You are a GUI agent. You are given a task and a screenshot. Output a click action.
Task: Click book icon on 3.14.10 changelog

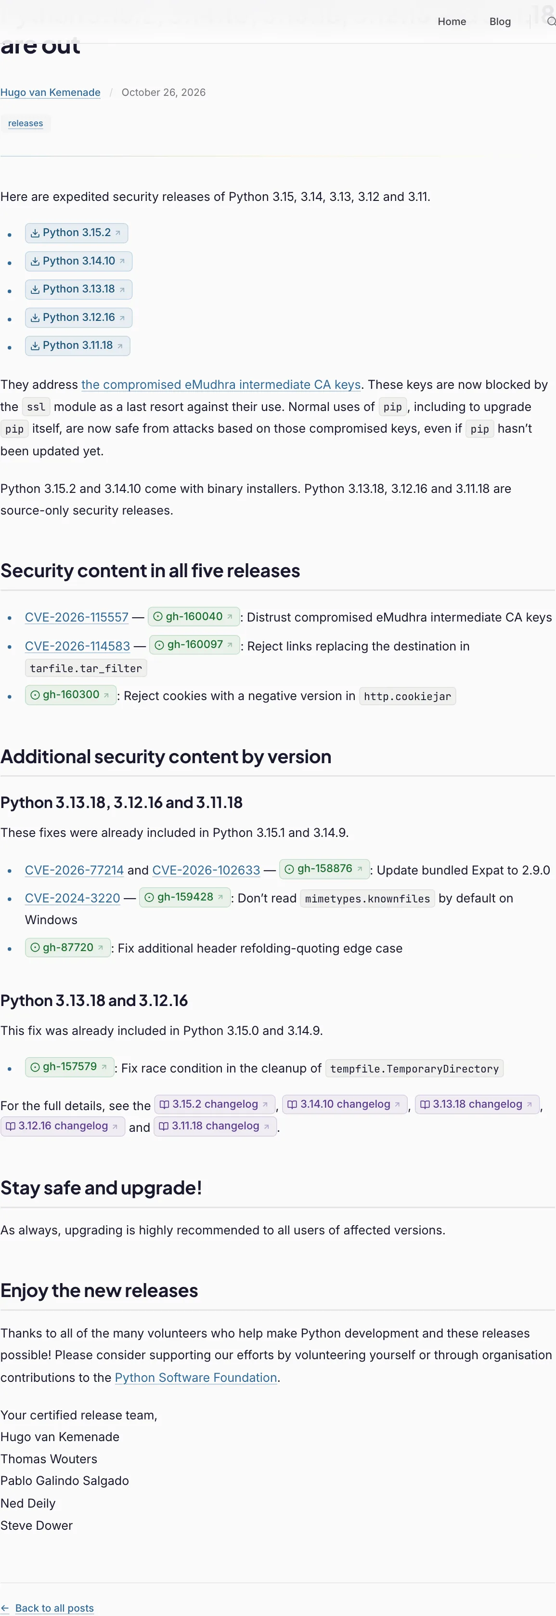[x=292, y=1105]
